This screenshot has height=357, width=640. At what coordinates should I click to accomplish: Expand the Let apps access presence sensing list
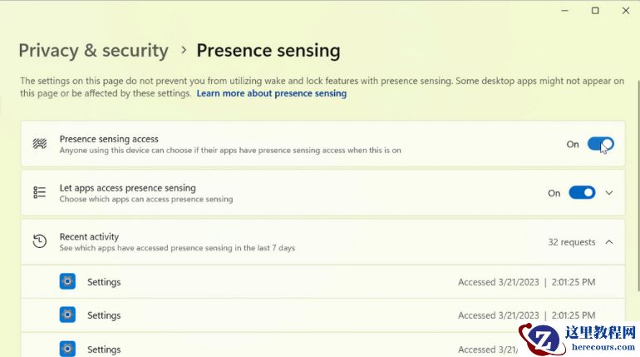(x=609, y=193)
